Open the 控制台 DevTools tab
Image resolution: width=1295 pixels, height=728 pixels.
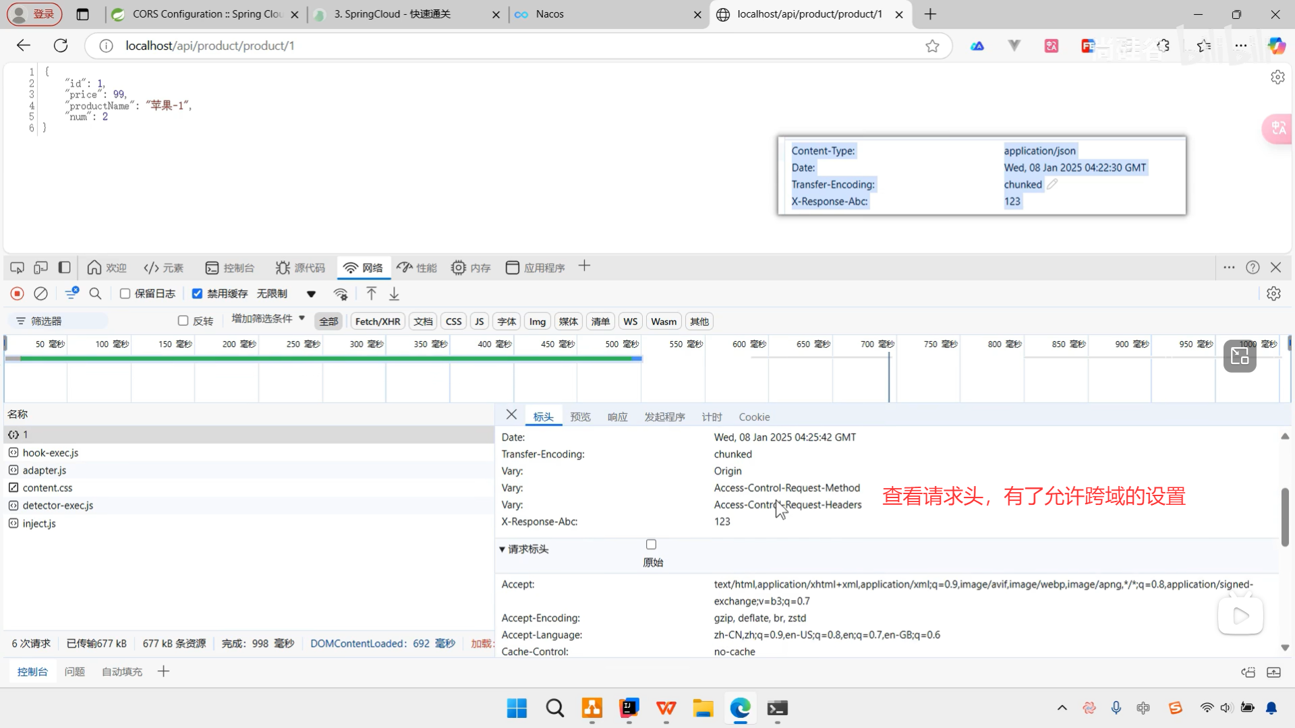(229, 268)
